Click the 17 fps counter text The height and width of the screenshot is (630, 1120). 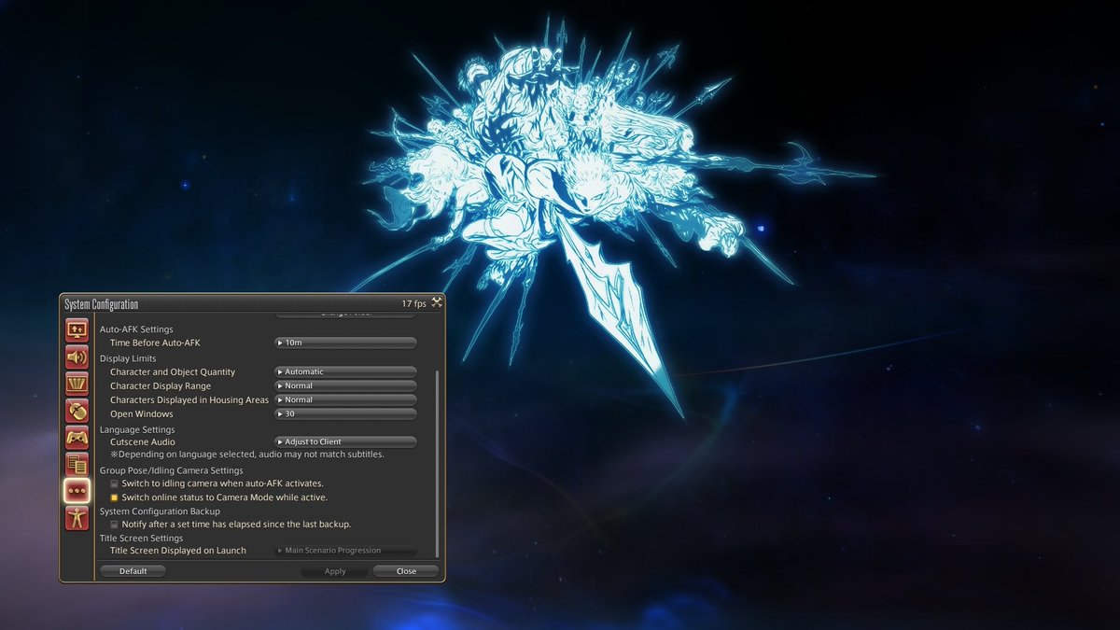coord(413,304)
